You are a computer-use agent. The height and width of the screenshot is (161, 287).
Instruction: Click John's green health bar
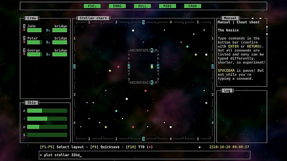[x=34, y=30]
